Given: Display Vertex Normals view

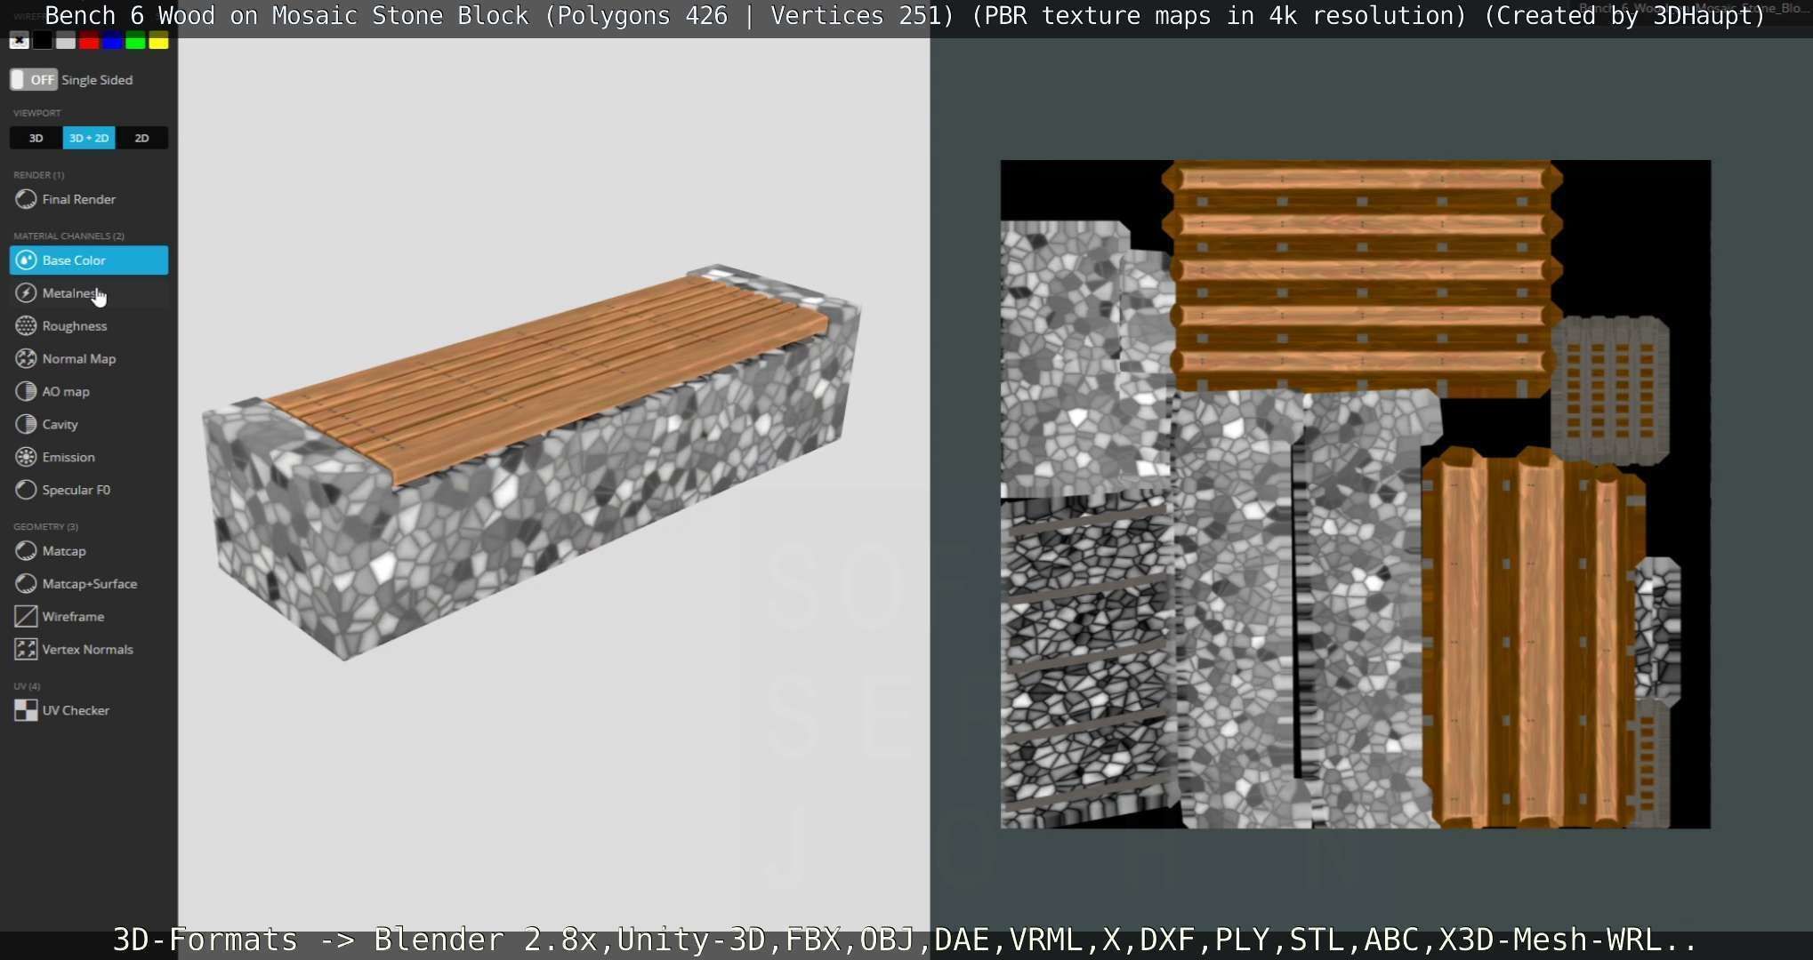Looking at the screenshot, I should click(x=88, y=650).
